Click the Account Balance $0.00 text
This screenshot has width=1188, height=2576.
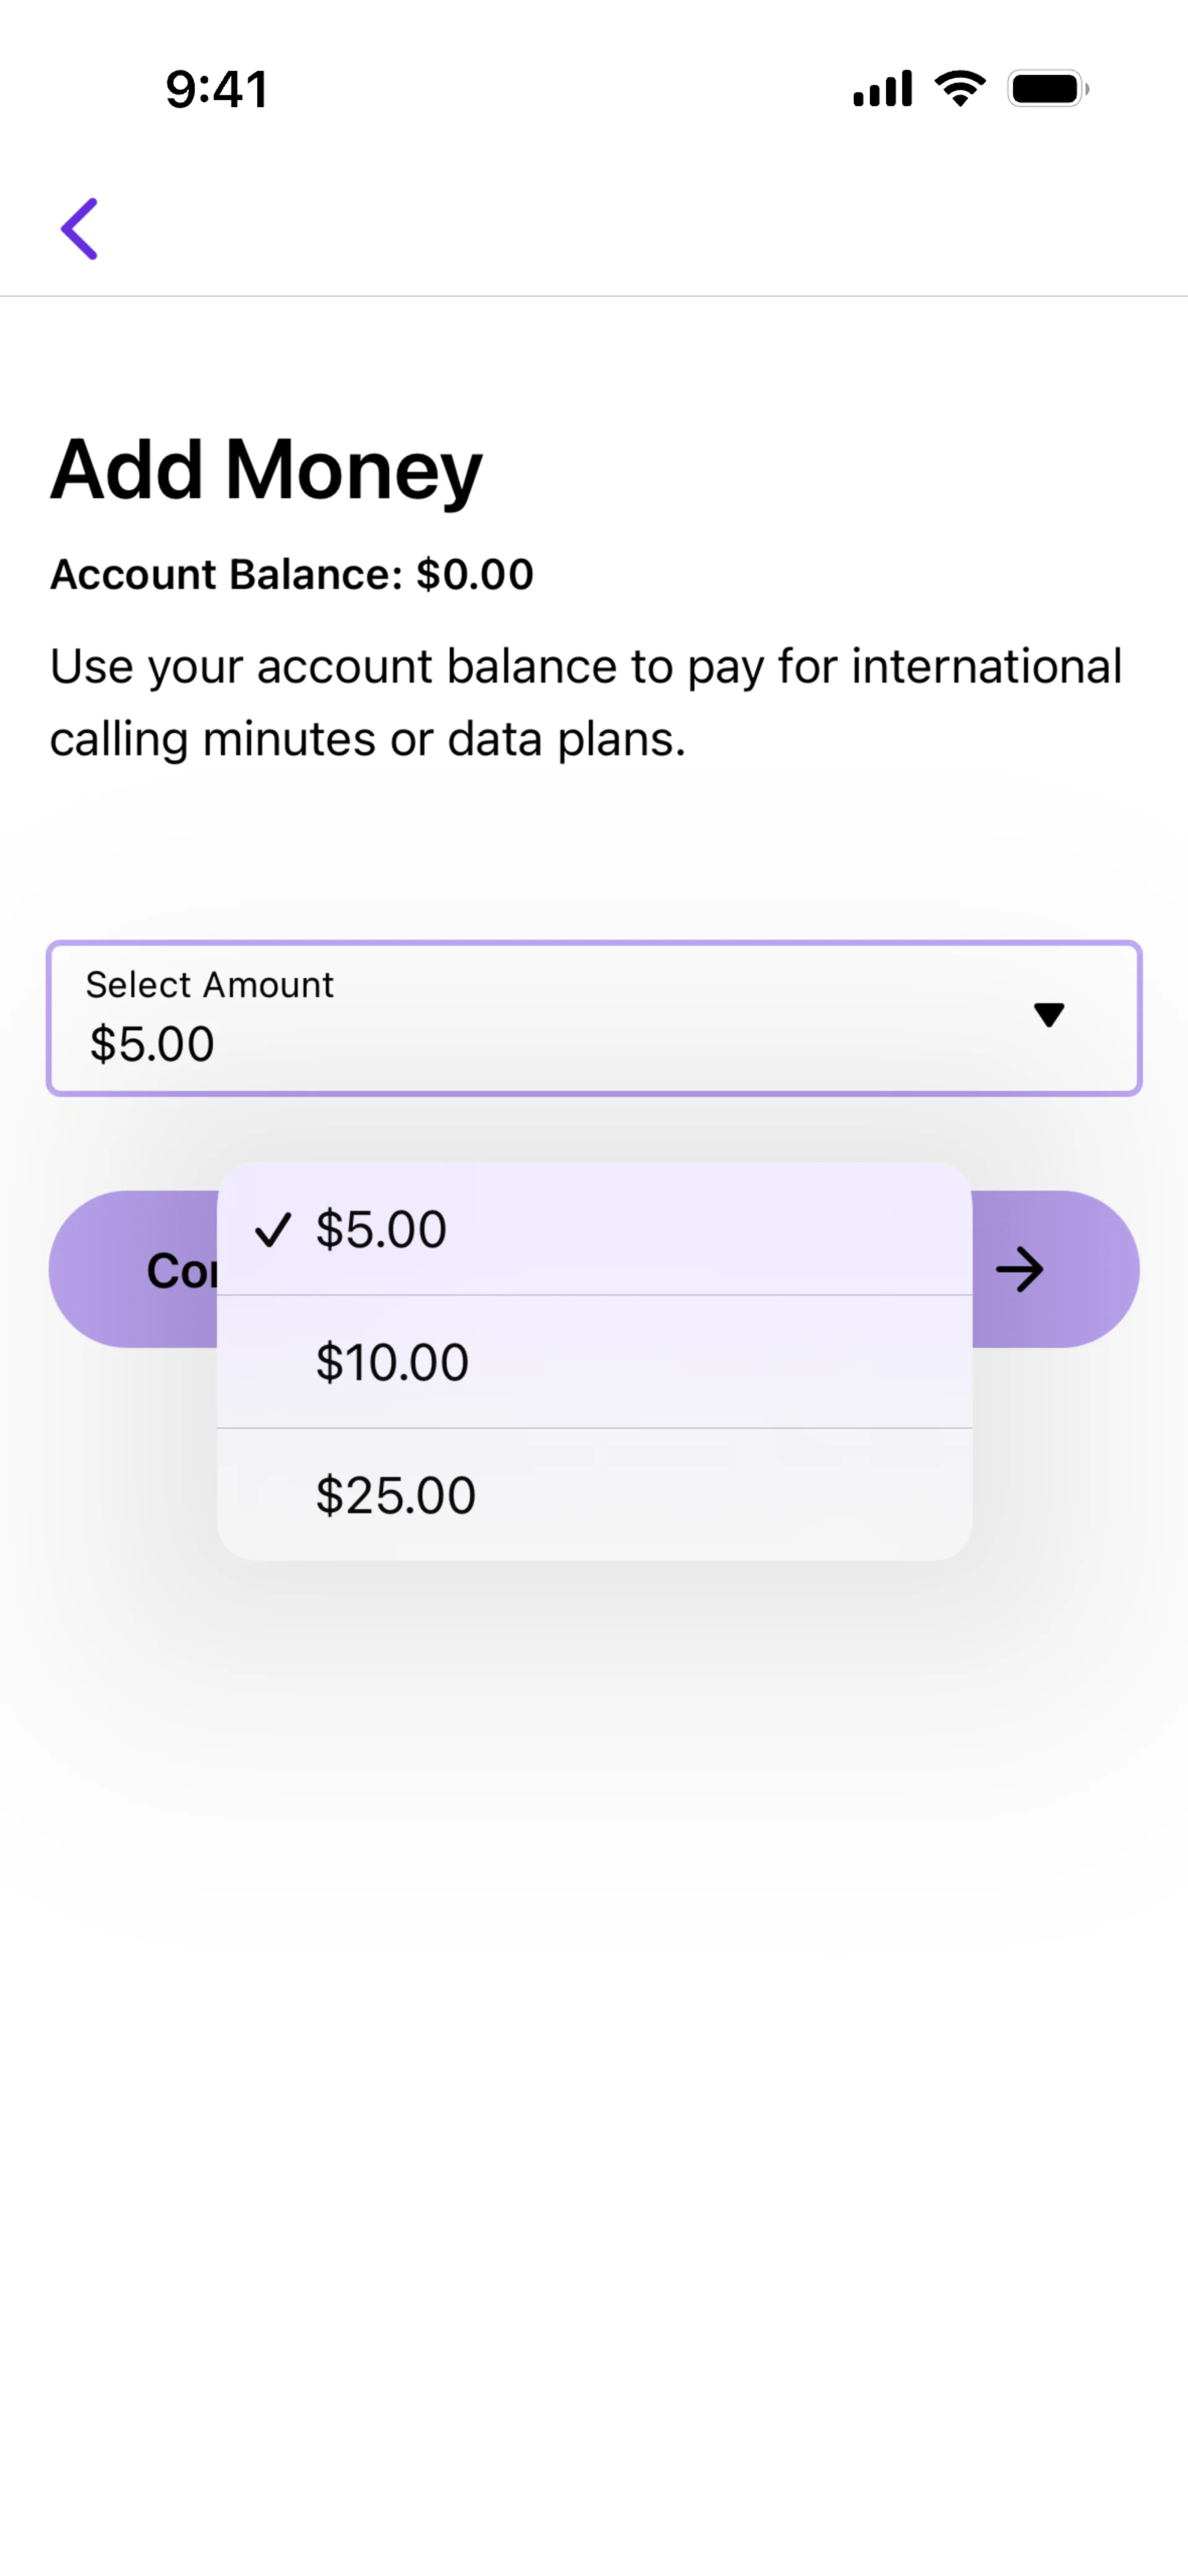[292, 575]
